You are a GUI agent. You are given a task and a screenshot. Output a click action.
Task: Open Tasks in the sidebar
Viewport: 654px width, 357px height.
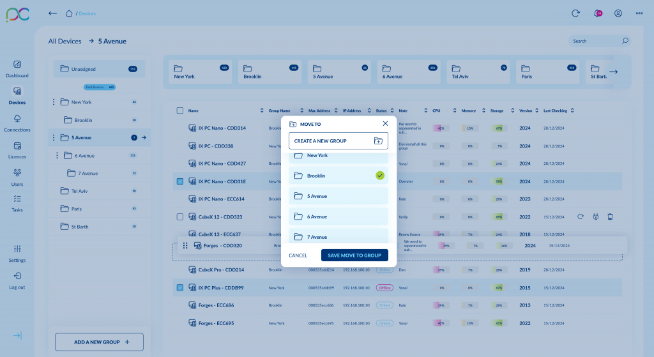[x=17, y=204]
